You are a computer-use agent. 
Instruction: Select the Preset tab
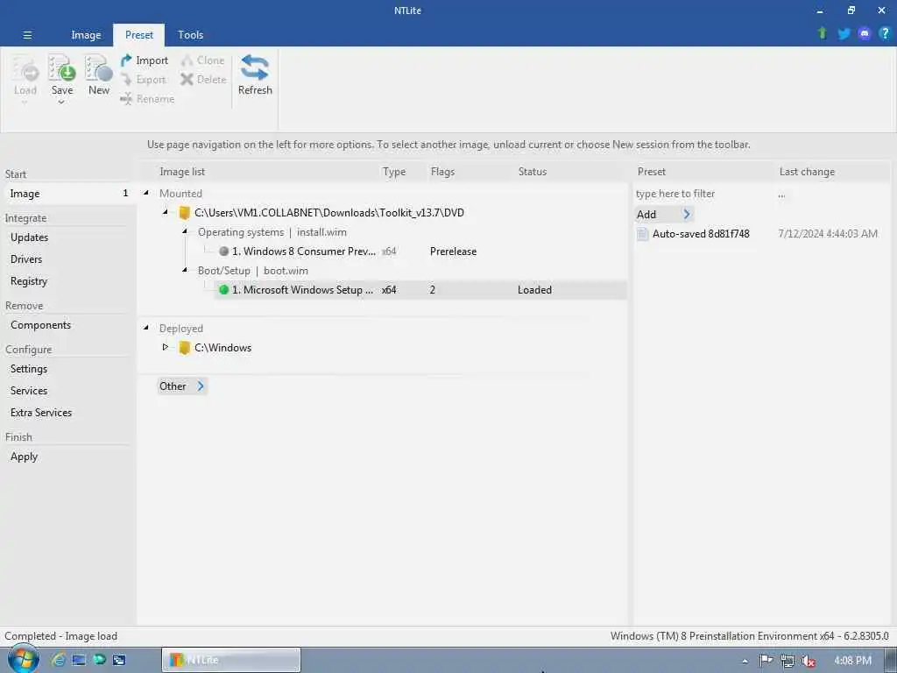click(x=139, y=35)
